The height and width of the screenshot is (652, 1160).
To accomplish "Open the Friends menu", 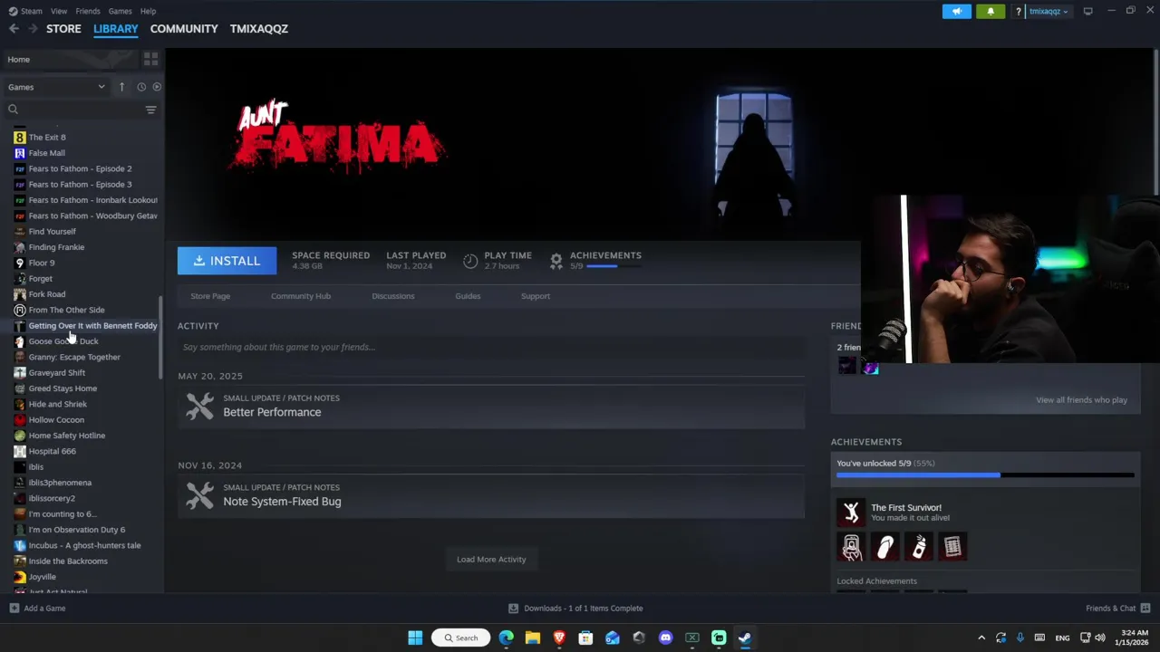I will pyautogui.click(x=88, y=11).
